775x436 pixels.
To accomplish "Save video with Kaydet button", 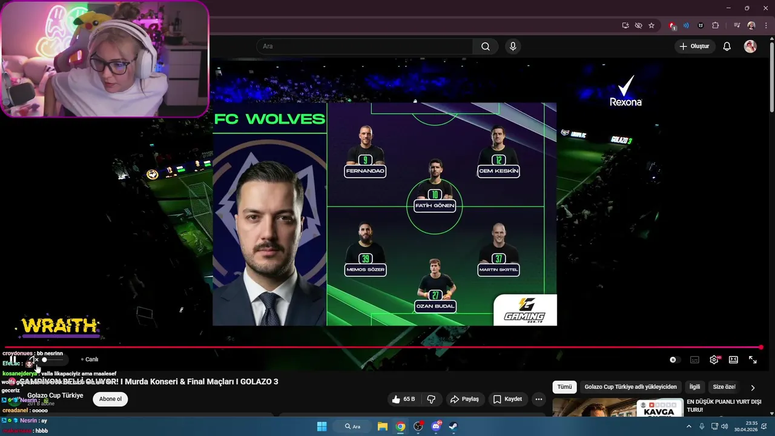I will pos(507,399).
